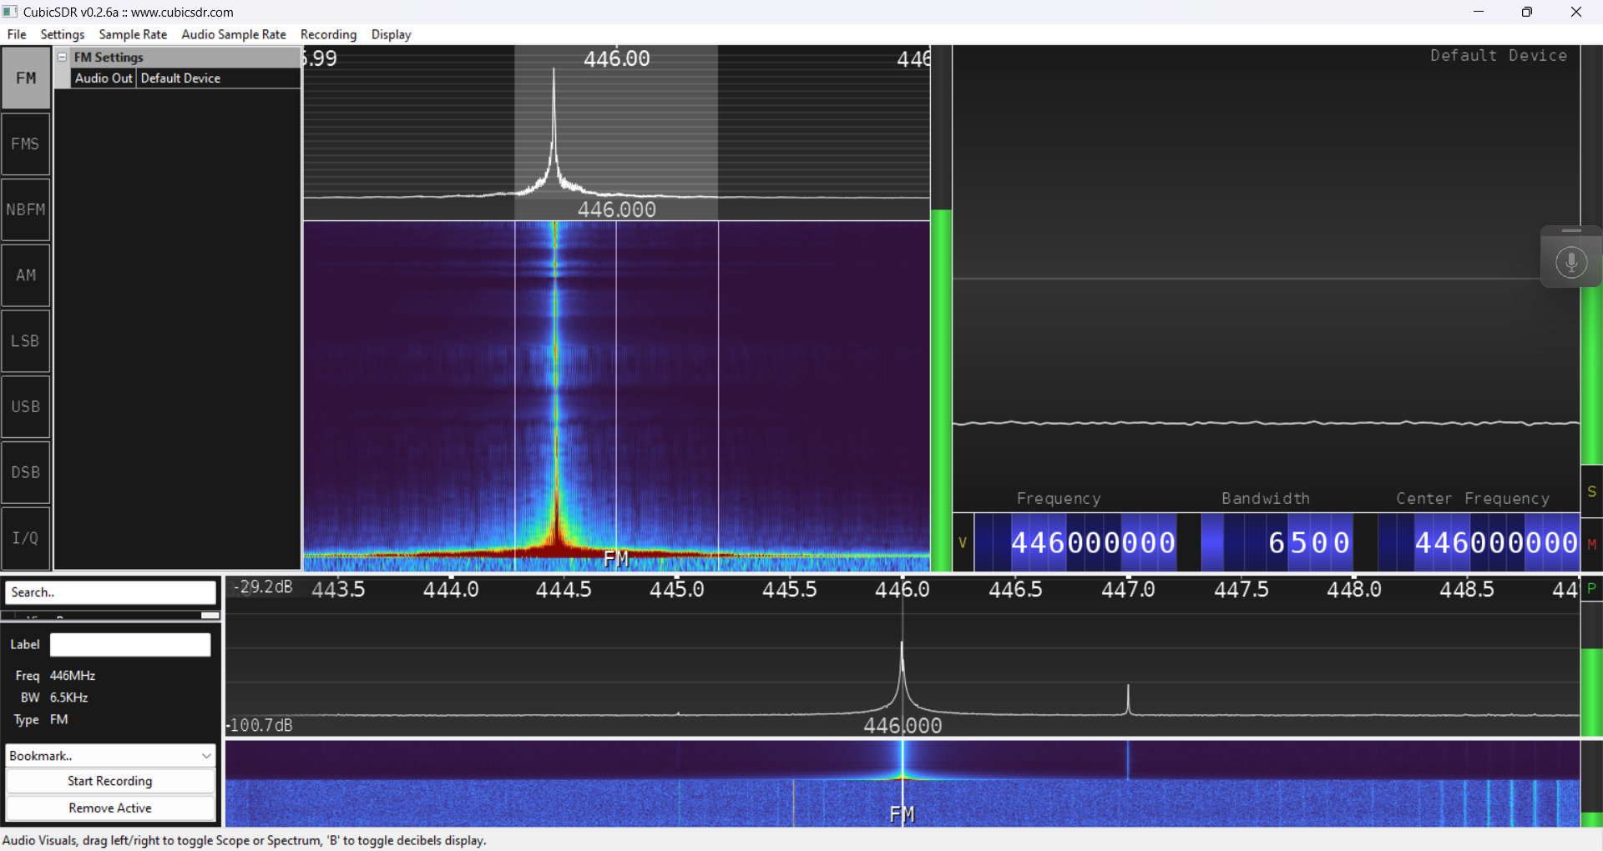Toggle the red M mute button
The width and height of the screenshot is (1603, 851).
(x=1591, y=544)
